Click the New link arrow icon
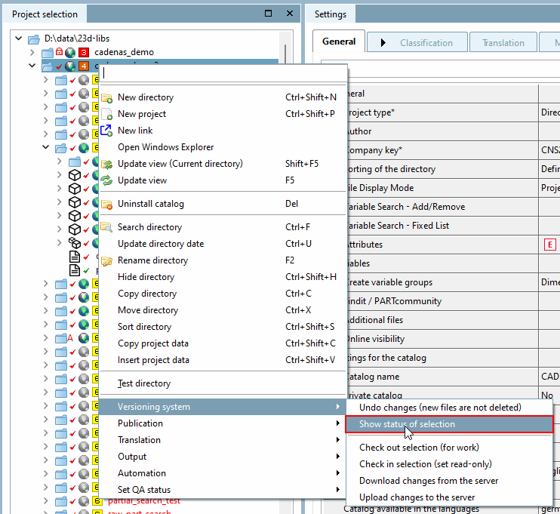 coord(106,131)
